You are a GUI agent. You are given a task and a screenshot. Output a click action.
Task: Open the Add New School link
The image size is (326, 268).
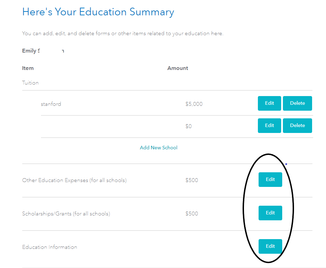click(x=158, y=147)
